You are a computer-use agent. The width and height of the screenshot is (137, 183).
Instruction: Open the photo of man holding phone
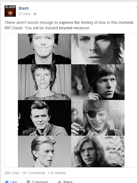point(98,82)
